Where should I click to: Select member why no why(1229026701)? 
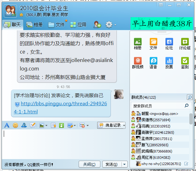160,164
